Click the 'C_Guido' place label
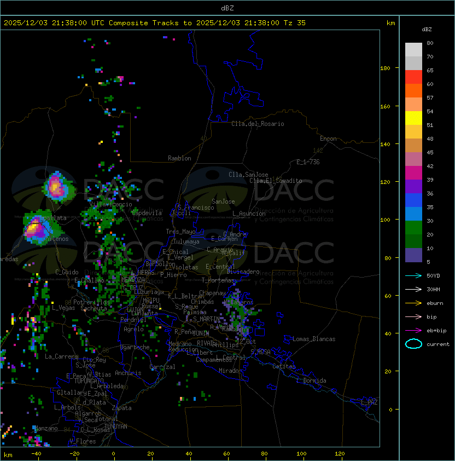This screenshot has width=455, height=461. (x=67, y=272)
